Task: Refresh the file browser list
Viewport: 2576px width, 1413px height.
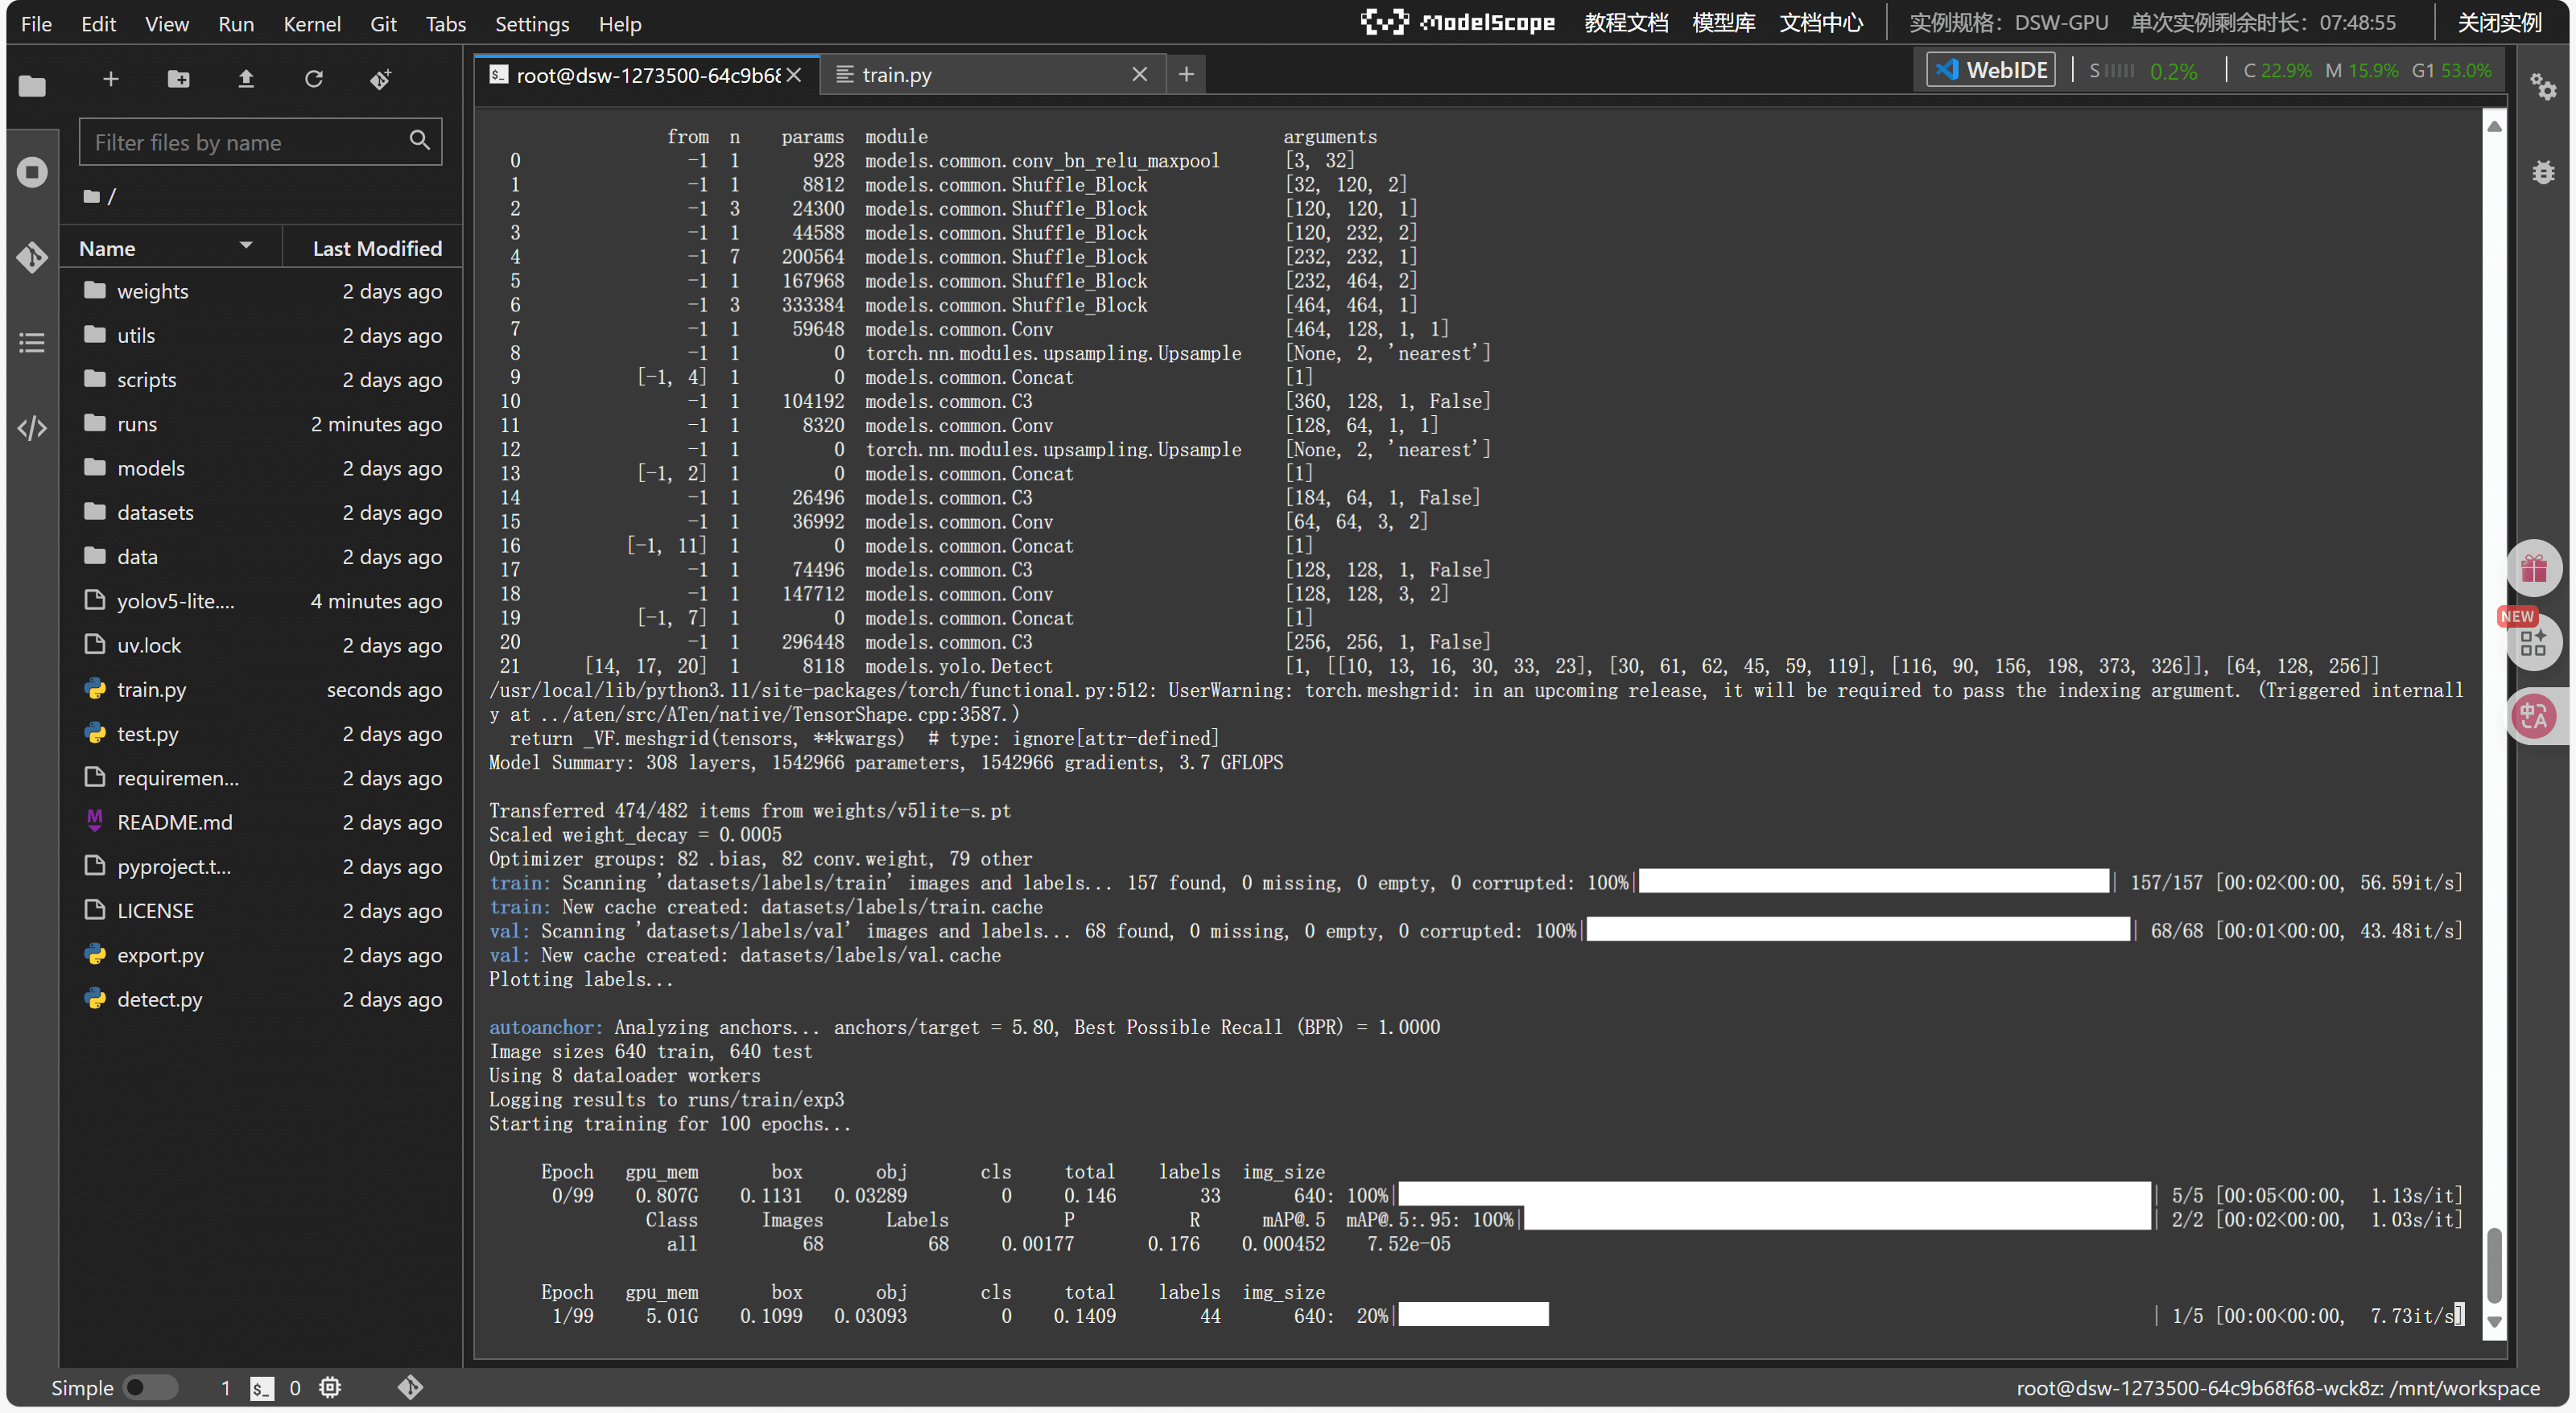Action: coord(314,79)
